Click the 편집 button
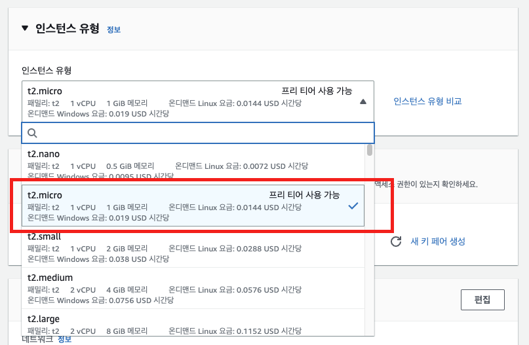 coord(482,300)
